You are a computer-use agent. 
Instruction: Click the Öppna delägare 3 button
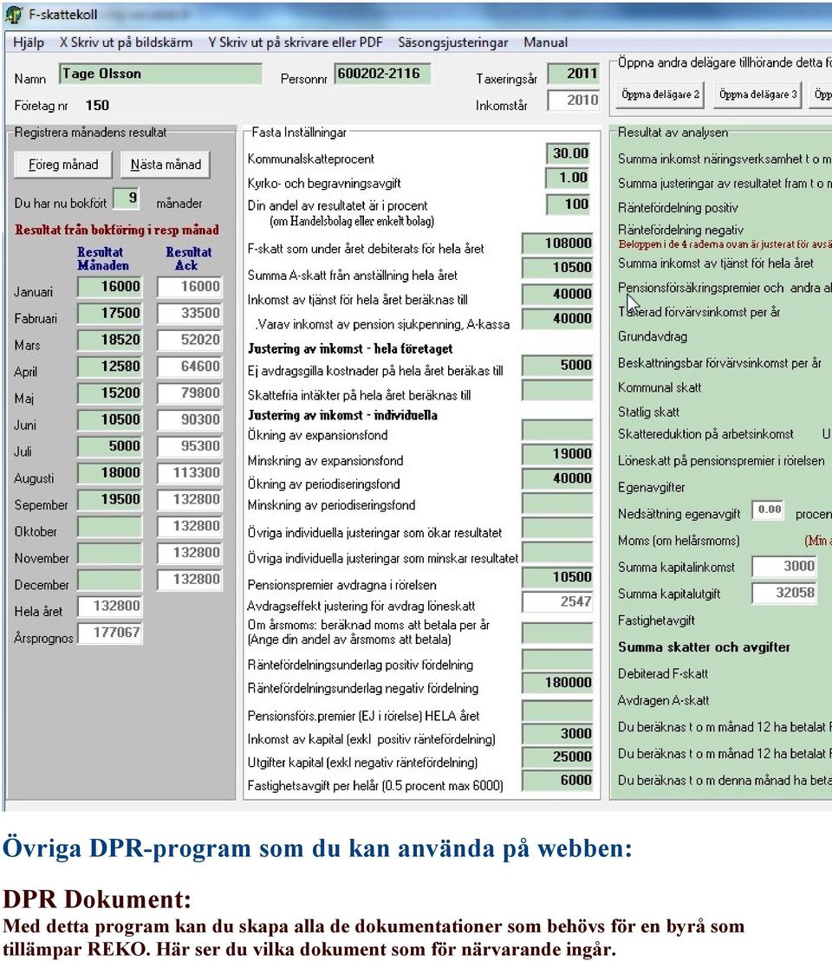coord(757,94)
